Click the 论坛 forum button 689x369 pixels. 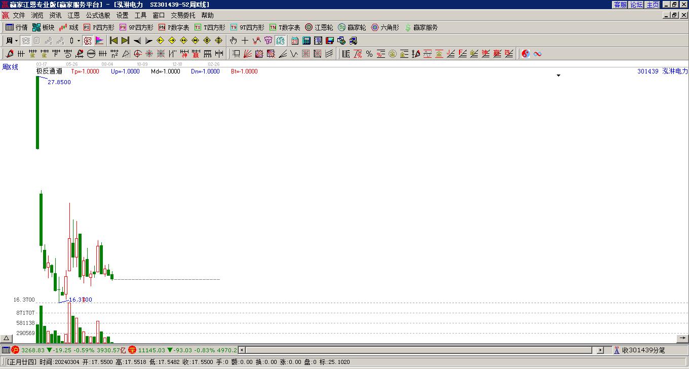[636, 5]
